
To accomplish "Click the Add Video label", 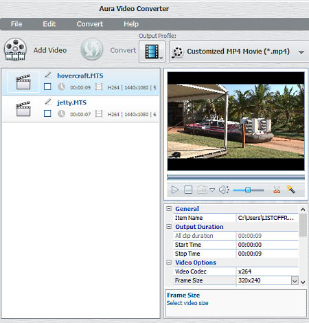I will pos(50,50).
